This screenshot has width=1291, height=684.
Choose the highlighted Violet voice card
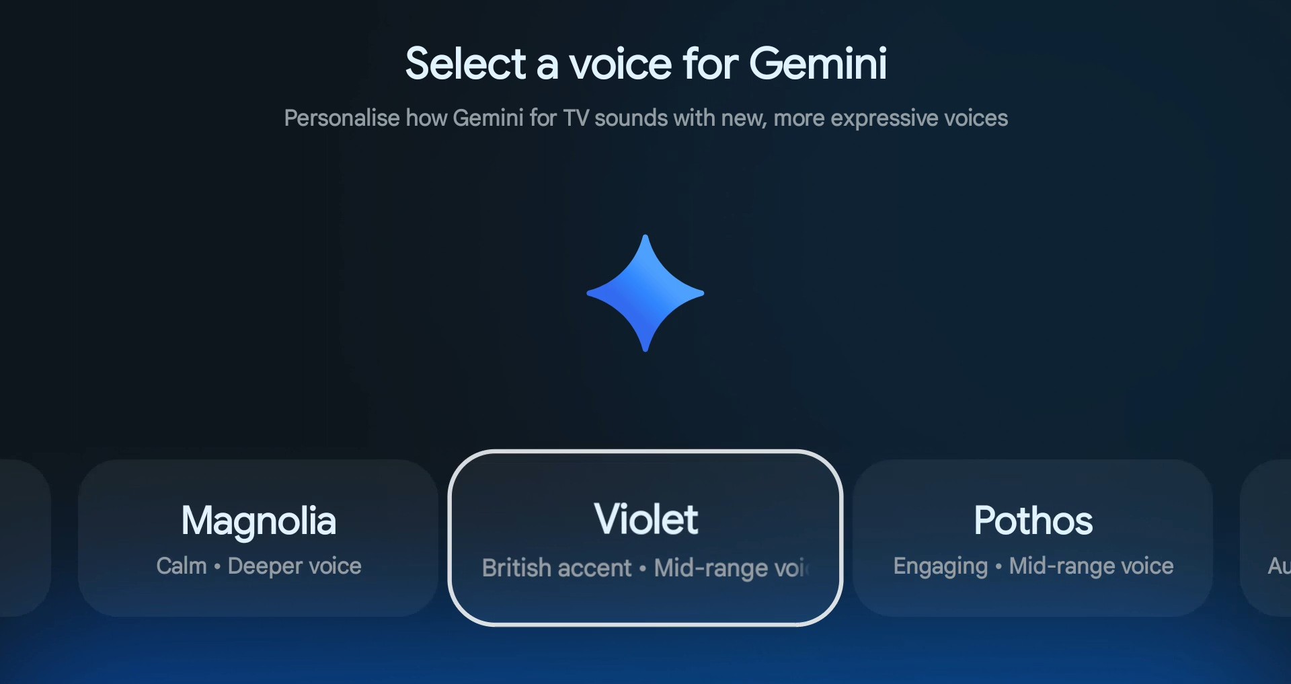[x=645, y=538]
